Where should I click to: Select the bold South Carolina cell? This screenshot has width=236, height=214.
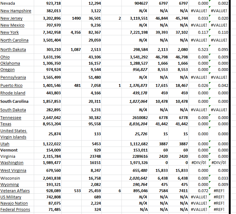pyautogui.click(x=17, y=102)
